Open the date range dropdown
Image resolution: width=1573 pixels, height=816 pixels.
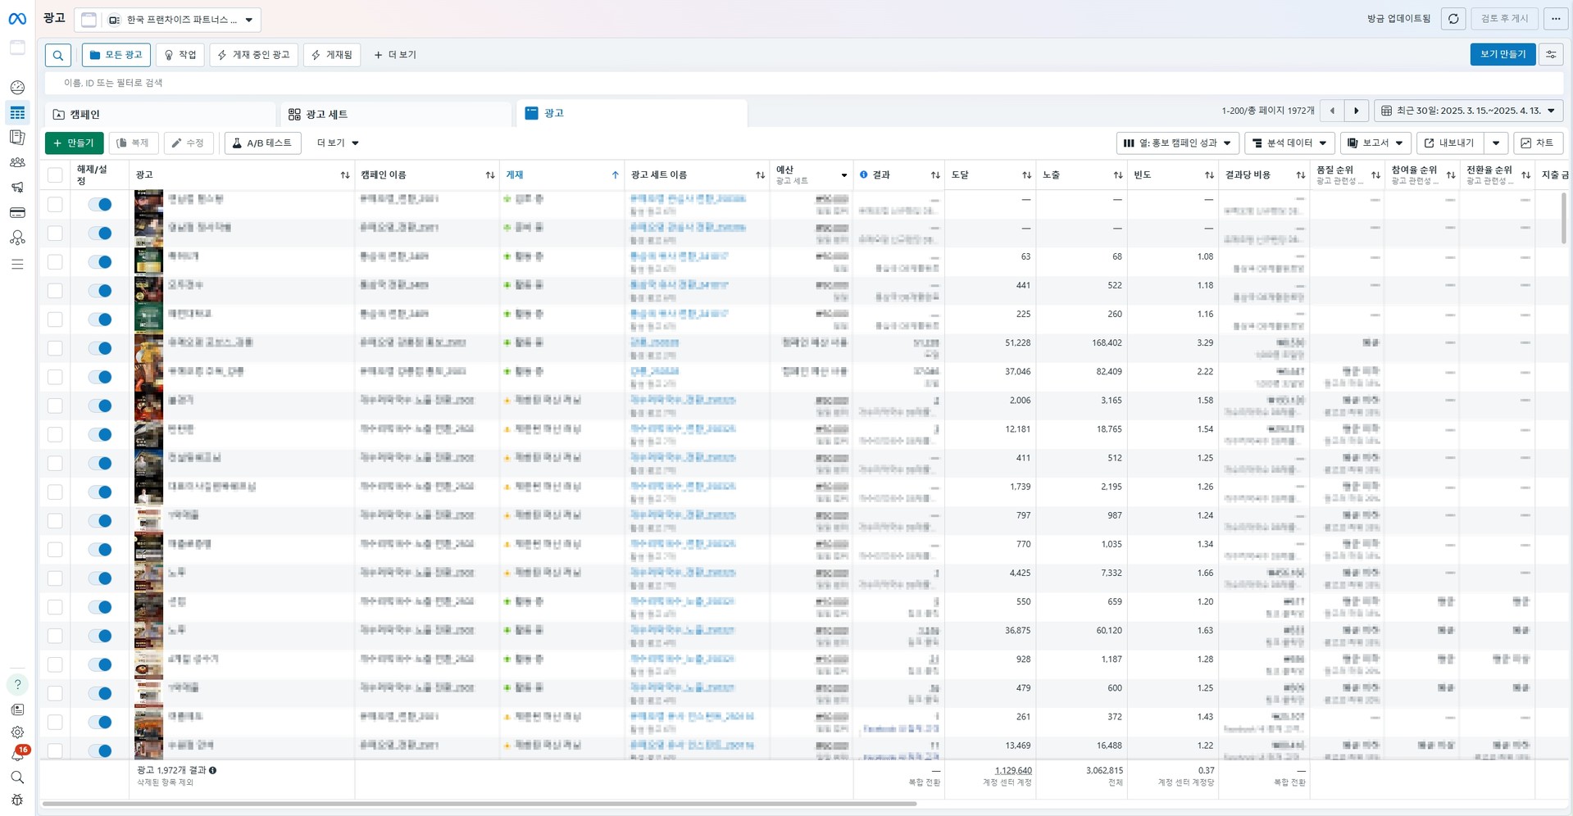tap(1468, 111)
